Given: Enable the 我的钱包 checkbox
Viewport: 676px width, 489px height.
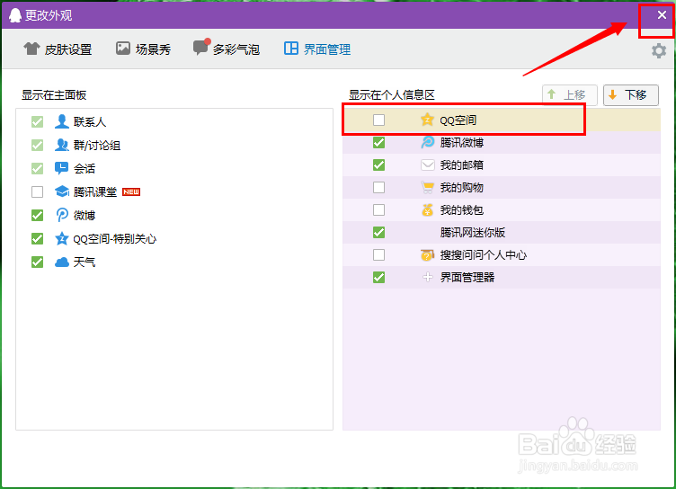Looking at the screenshot, I should [x=379, y=210].
